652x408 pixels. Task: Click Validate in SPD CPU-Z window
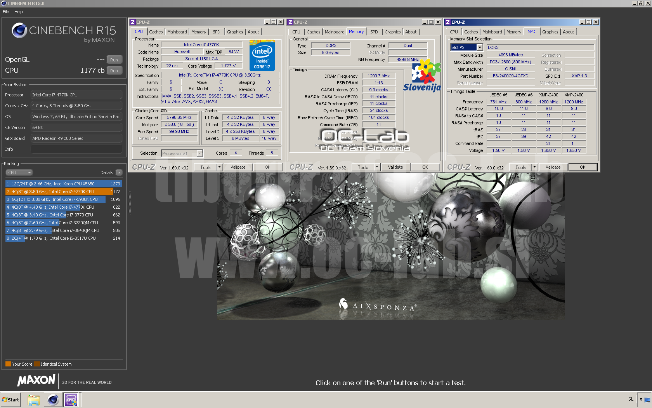tap(553, 167)
